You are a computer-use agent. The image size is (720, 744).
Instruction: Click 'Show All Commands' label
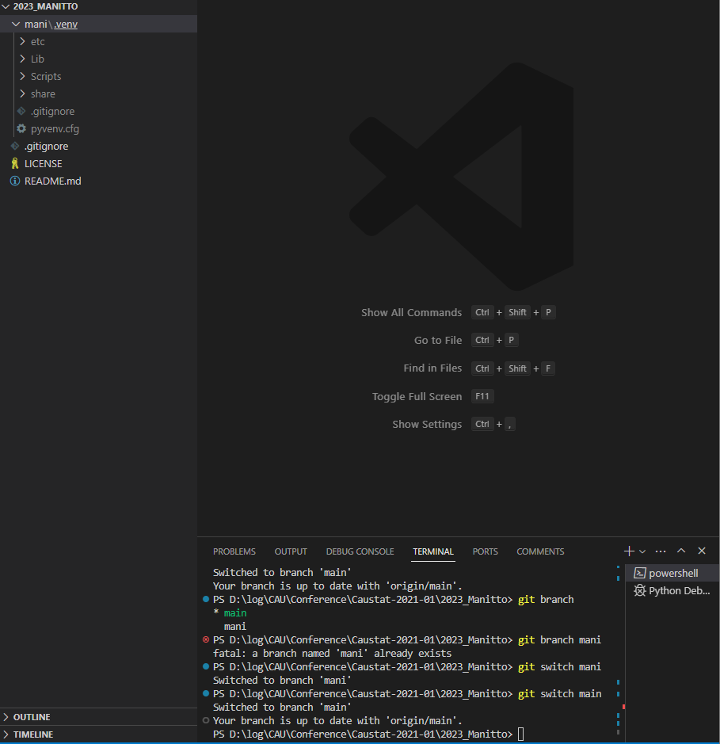411,312
